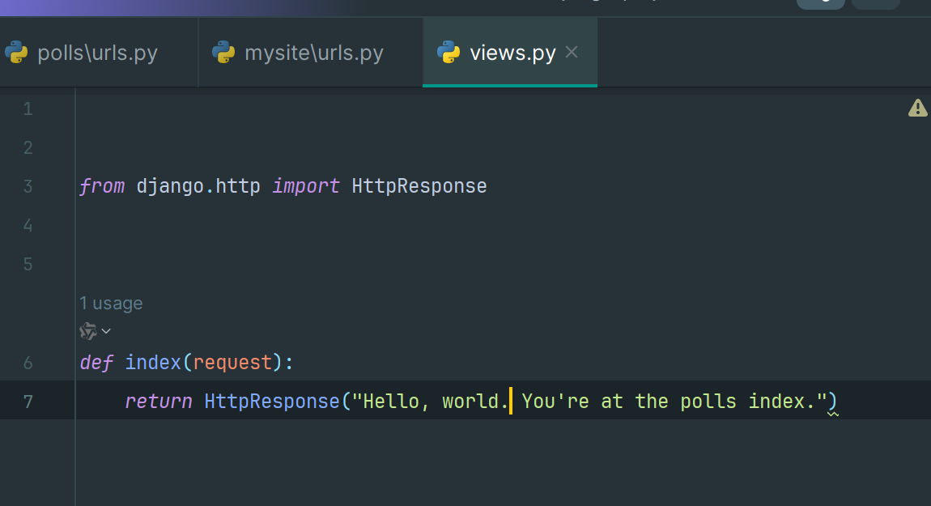Select the views.py tab label
Screen dimensions: 931x506
point(512,53)
